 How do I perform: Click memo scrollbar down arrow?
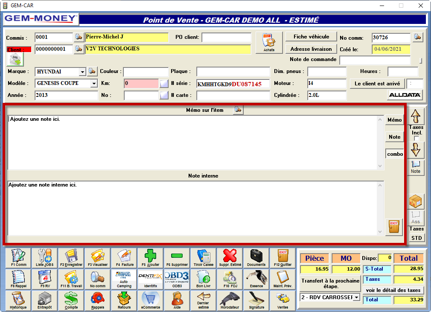(380, 166)
